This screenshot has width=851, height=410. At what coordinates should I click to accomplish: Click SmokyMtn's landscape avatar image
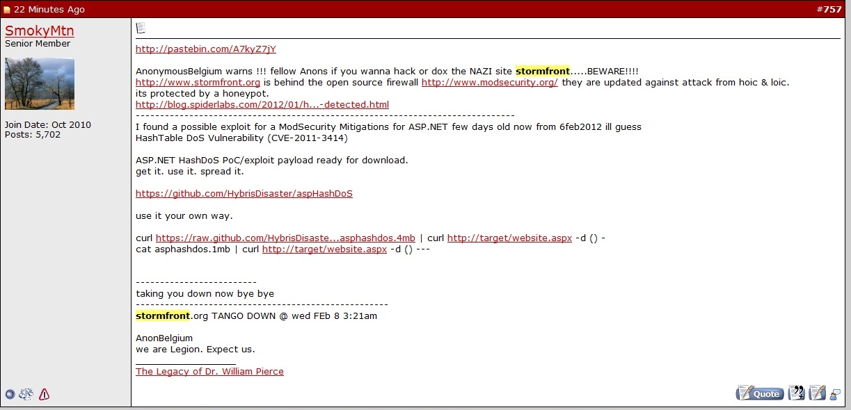pos(40,84)
